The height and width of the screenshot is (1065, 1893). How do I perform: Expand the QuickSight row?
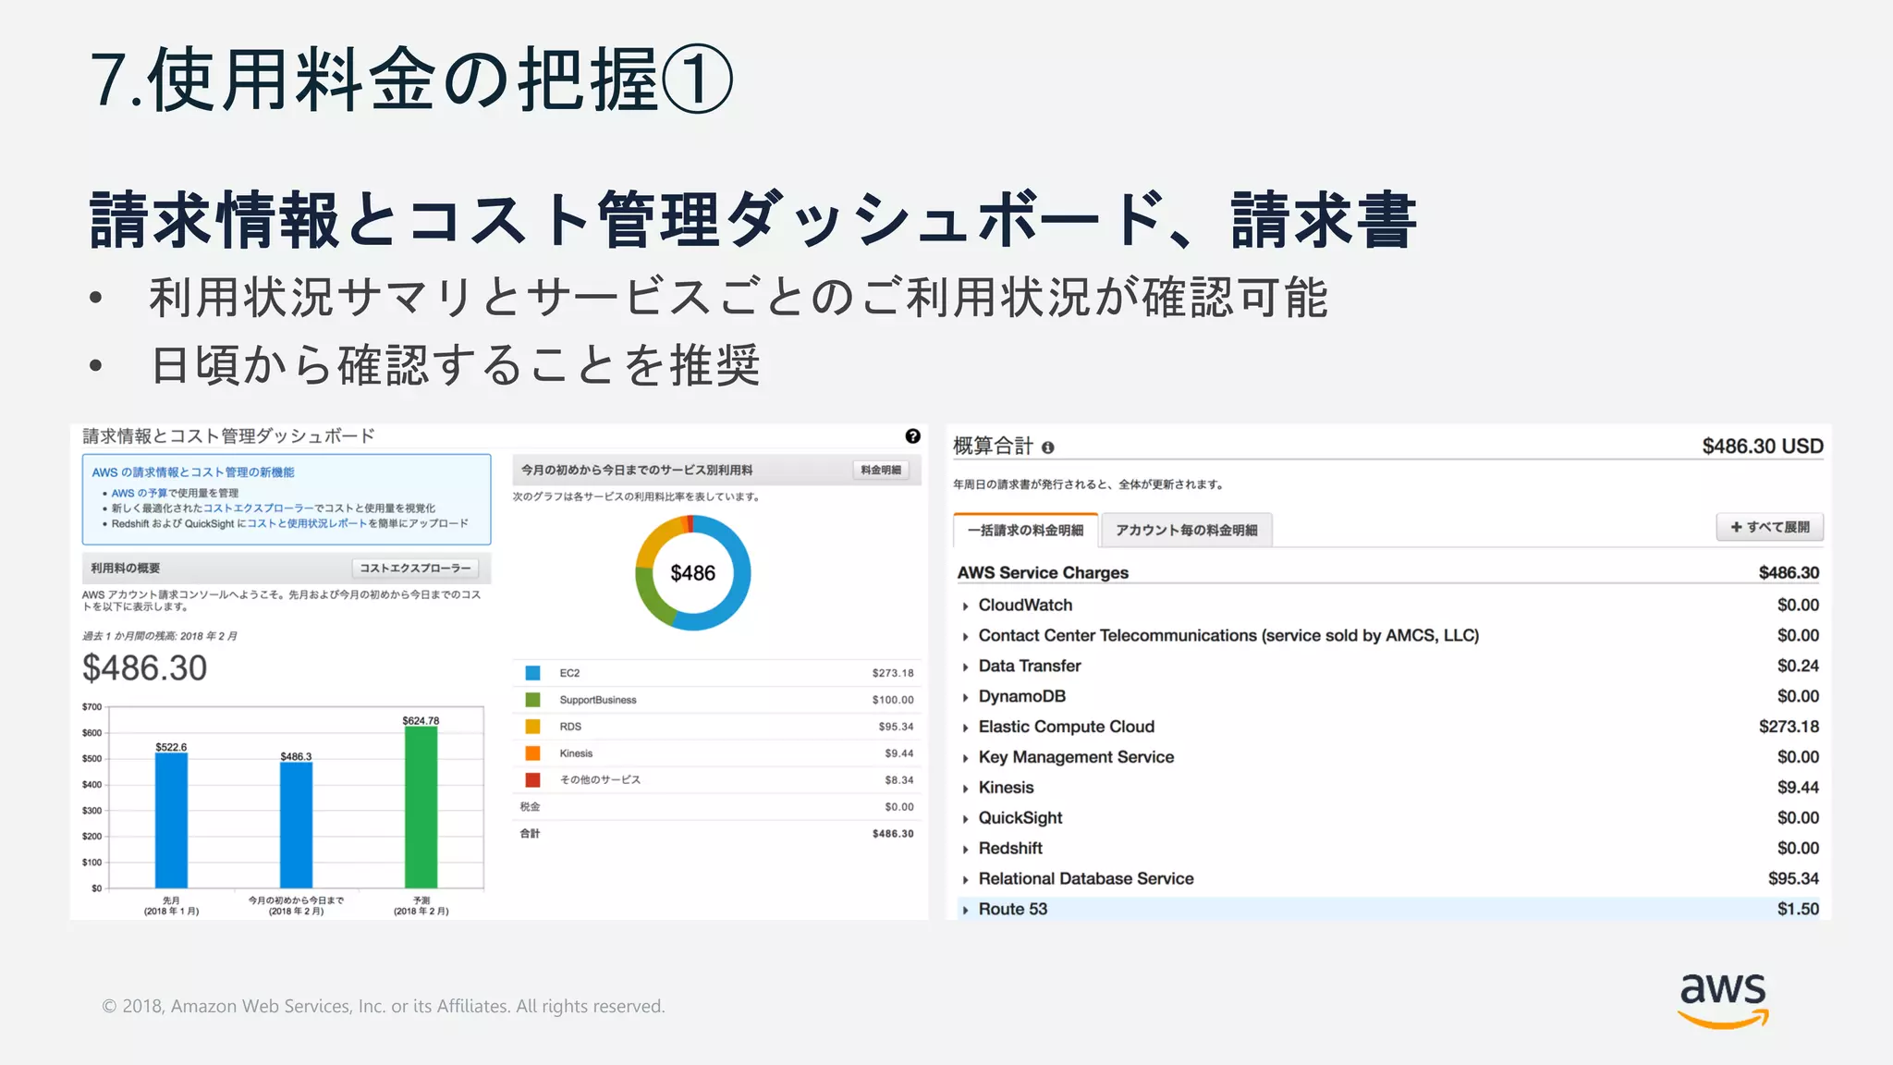965,819
